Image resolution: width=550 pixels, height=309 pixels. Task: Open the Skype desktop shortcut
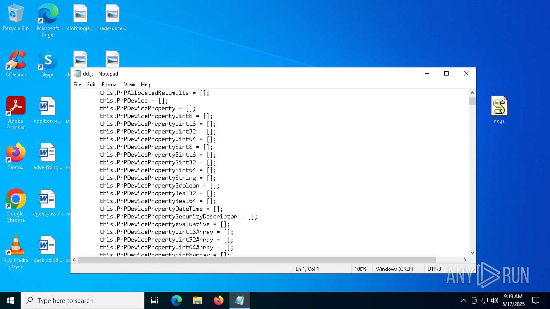(x=48, y=64)
